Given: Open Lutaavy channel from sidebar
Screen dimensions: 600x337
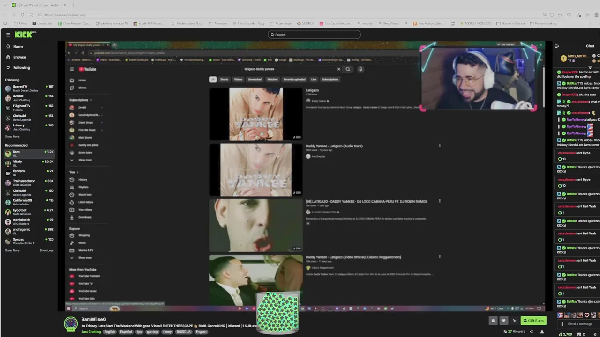Looking at the screenshot, I should coord(29,127).
